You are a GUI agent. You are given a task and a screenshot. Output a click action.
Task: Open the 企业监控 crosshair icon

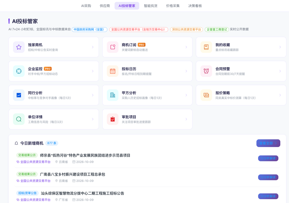19,71
